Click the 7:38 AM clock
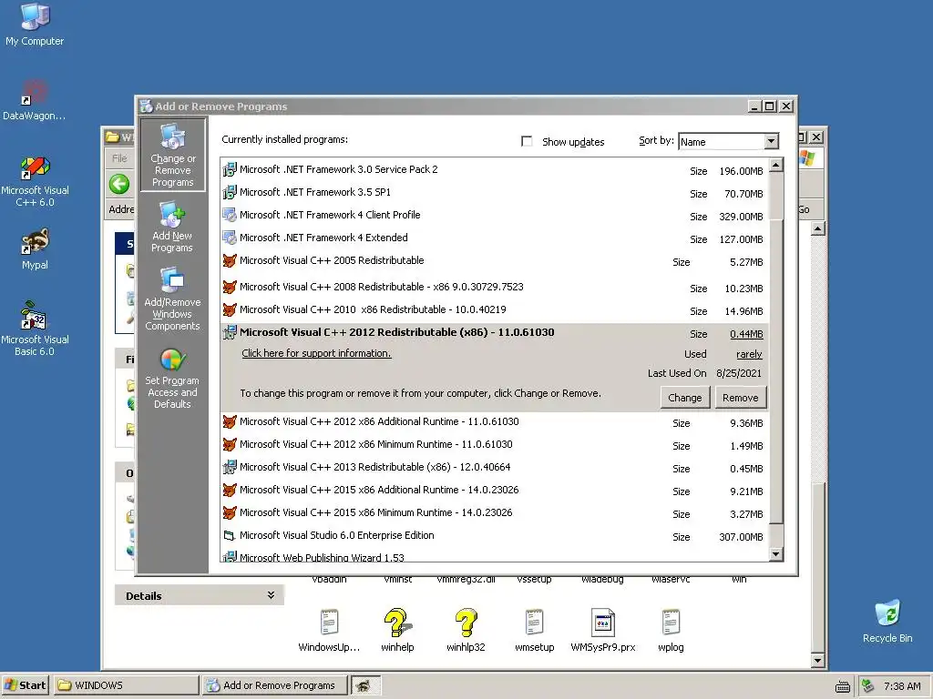 [x=902, y=686]
